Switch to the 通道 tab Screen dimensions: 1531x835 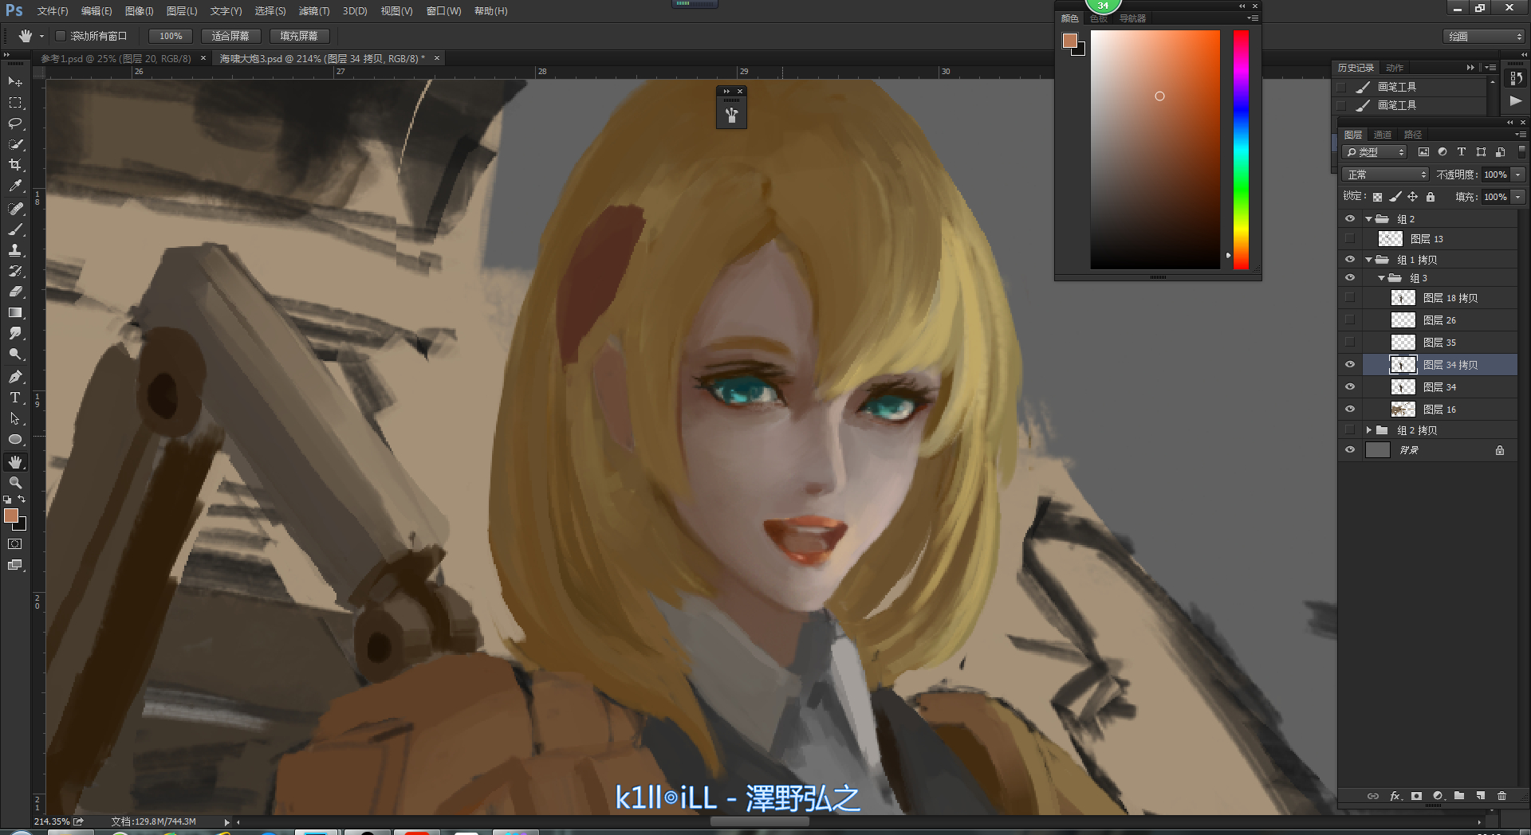1382,135
